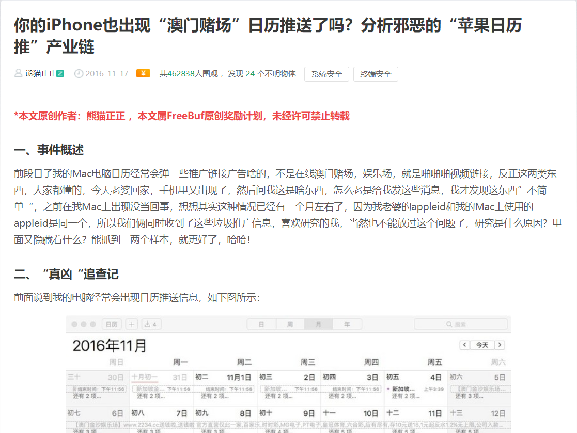Select the 日 view tab in calendar
The image size is (577, 433).
261,324
